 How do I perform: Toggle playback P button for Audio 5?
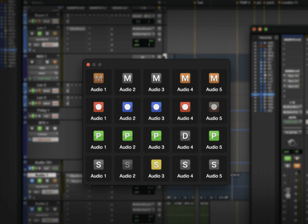coord(214,136)
